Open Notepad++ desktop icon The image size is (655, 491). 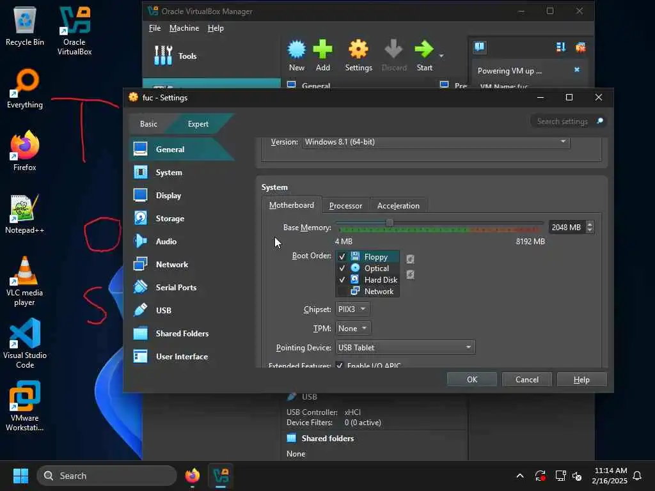pyautogui.click(x=25, y=214)
